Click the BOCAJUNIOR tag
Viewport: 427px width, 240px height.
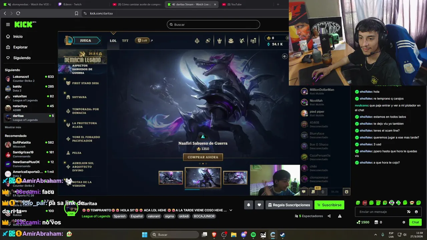[x=204, y=216]
